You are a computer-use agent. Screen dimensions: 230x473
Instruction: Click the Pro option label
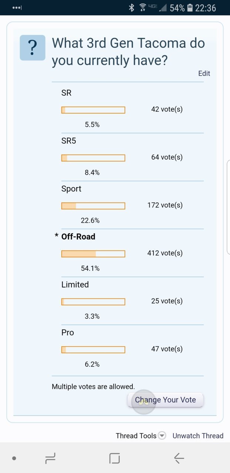[x=68, y=332]
